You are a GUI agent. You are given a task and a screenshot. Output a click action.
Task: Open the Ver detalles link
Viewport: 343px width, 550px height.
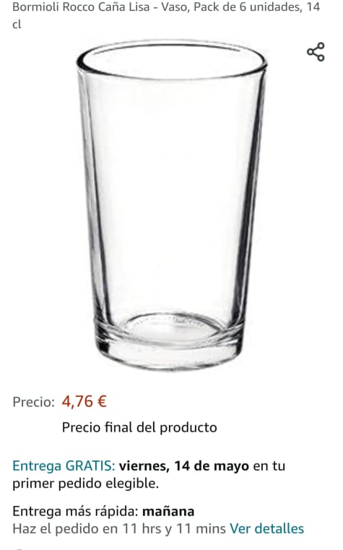pyautogui.click(x=266, y=528)
